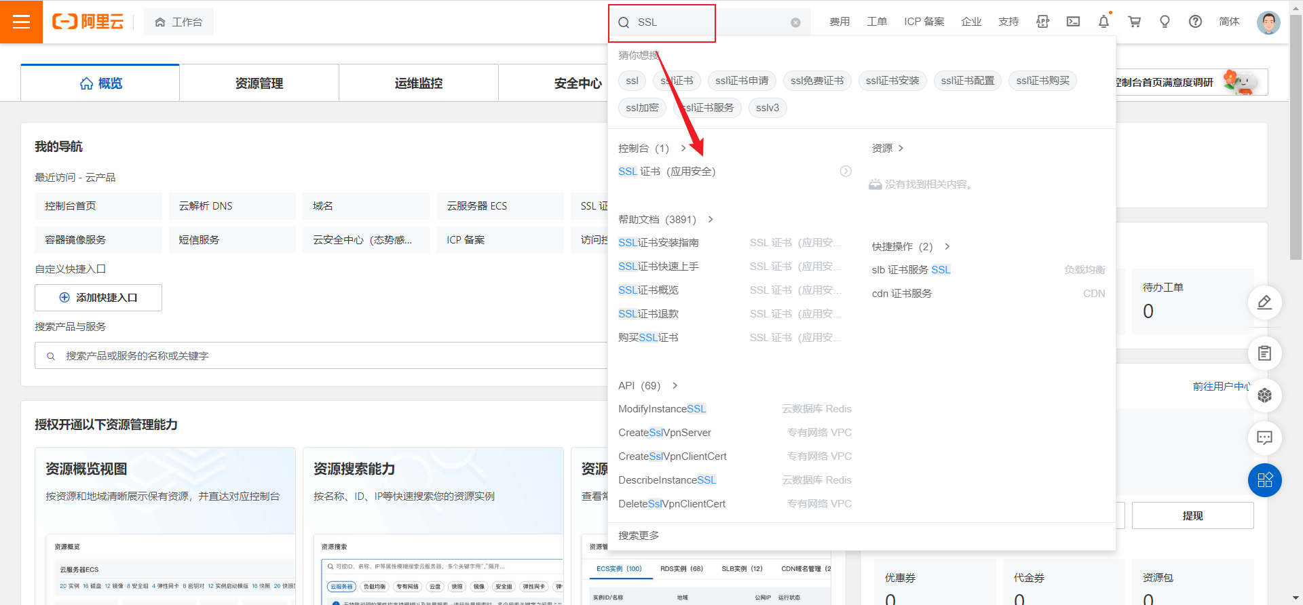
Task: Clear the SSL search text
Action: 795,22
